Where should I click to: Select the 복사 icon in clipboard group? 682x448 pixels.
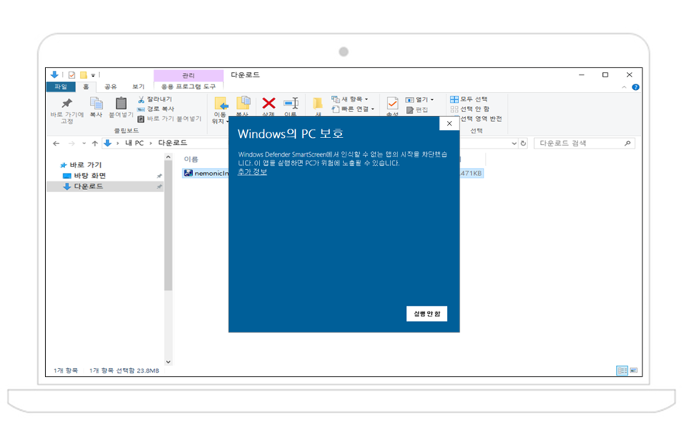pyautogui.click(x=96, y=104)
